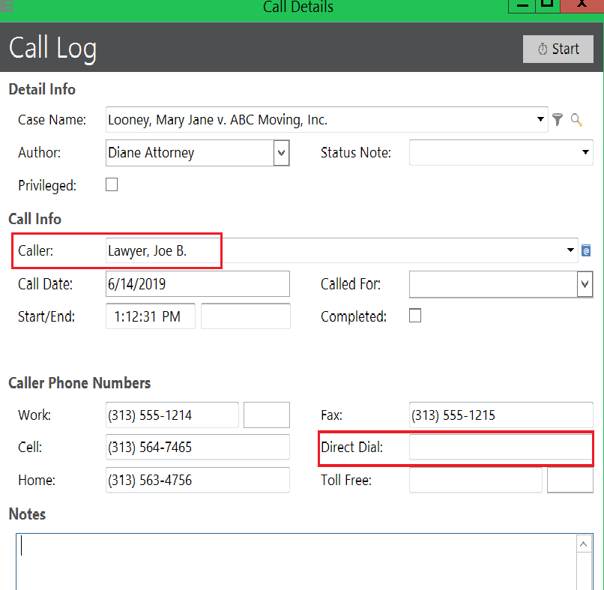Expand the Case Name dropdown arrow
604x590 pixels.
540,119
